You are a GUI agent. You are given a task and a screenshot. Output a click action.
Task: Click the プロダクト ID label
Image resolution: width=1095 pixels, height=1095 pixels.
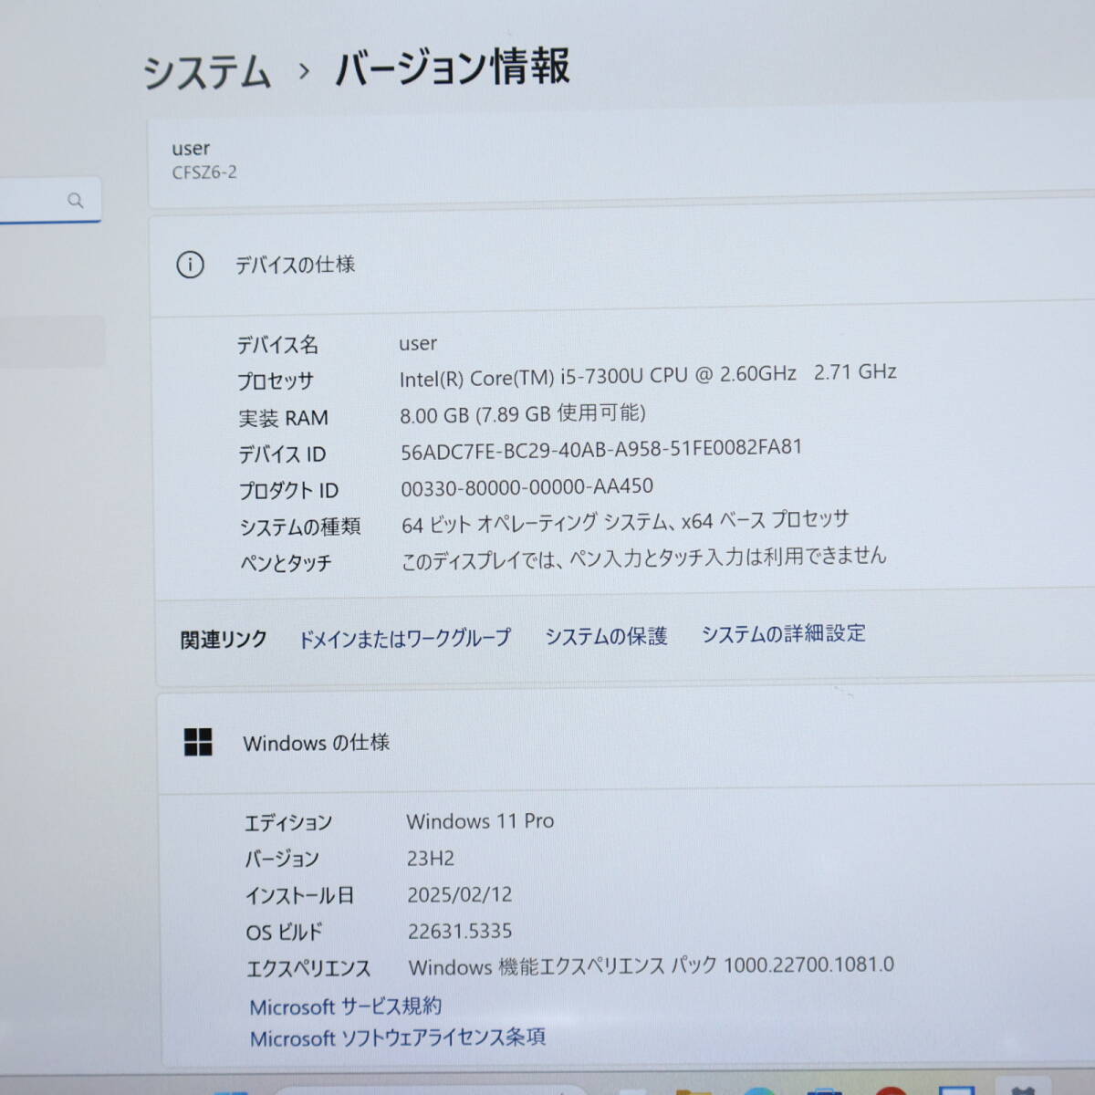coord(288,491)
